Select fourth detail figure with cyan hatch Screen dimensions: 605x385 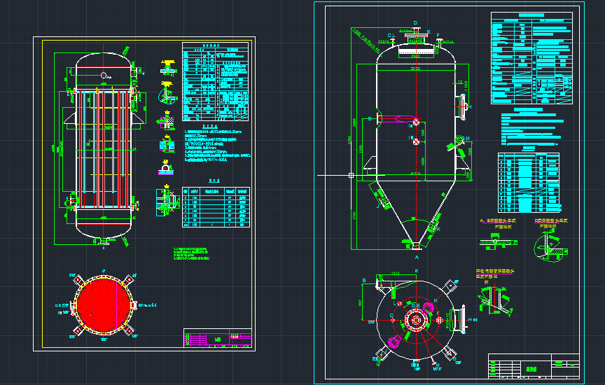[x=167, y=143]
